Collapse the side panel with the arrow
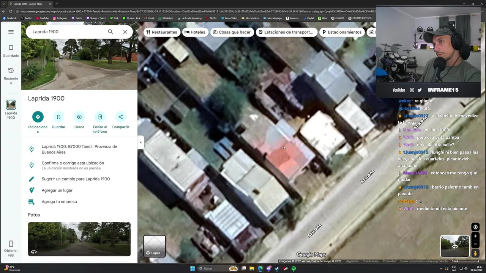Screen dimensions: 486x273 [140, 143]
